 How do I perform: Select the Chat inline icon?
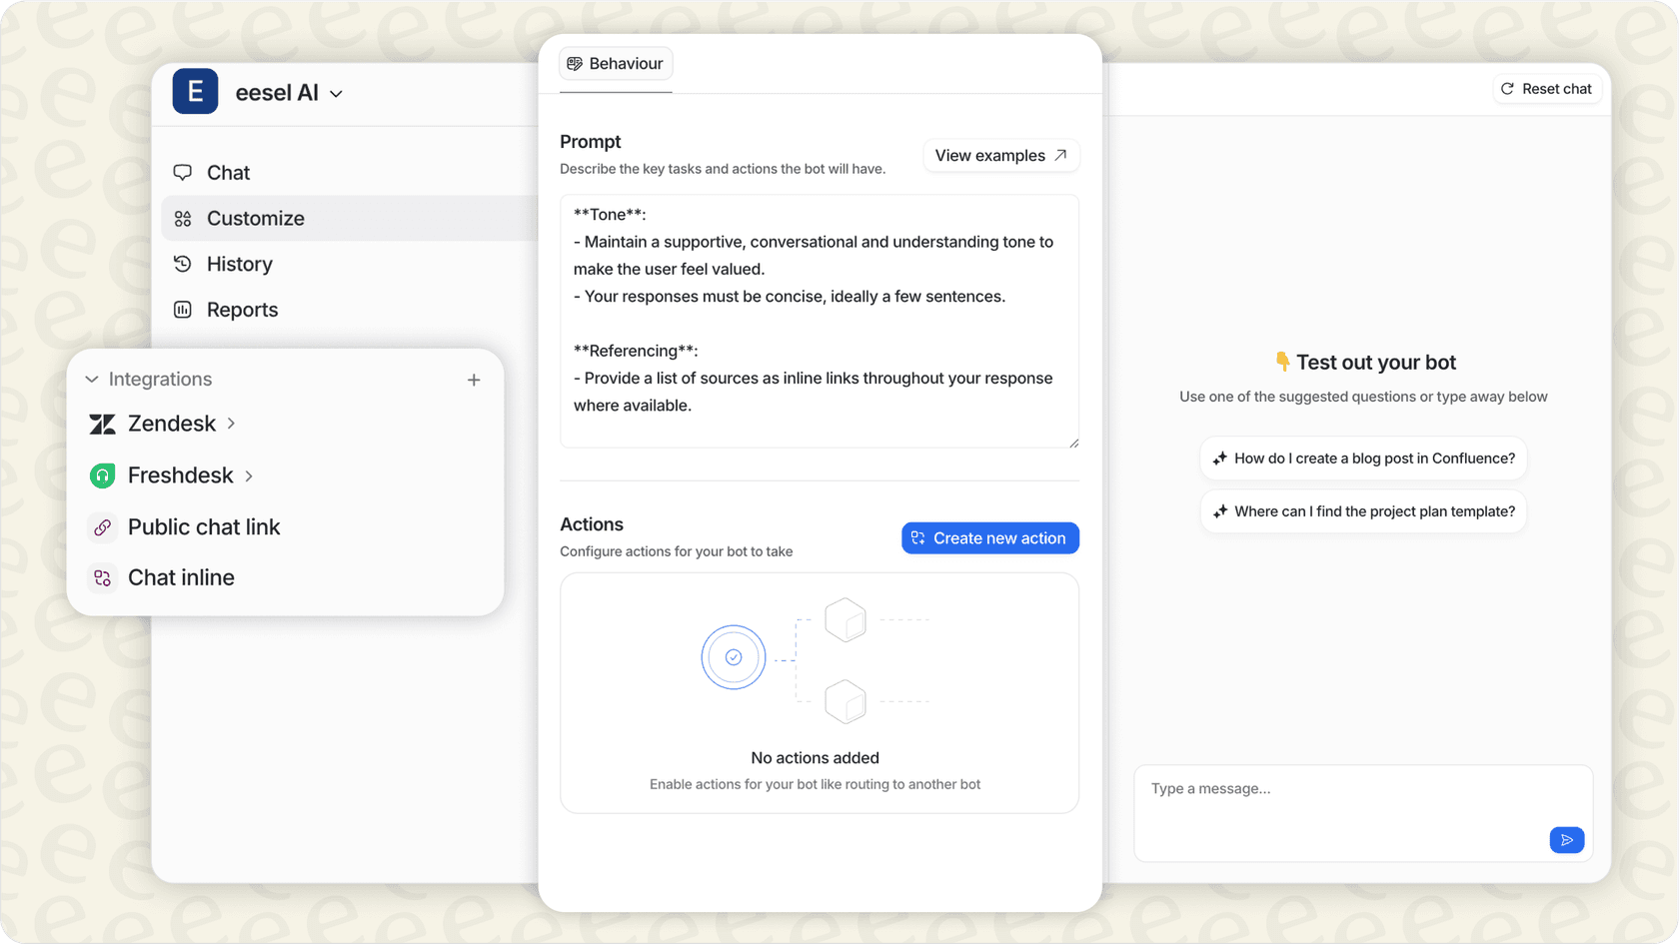click(102, 577)
